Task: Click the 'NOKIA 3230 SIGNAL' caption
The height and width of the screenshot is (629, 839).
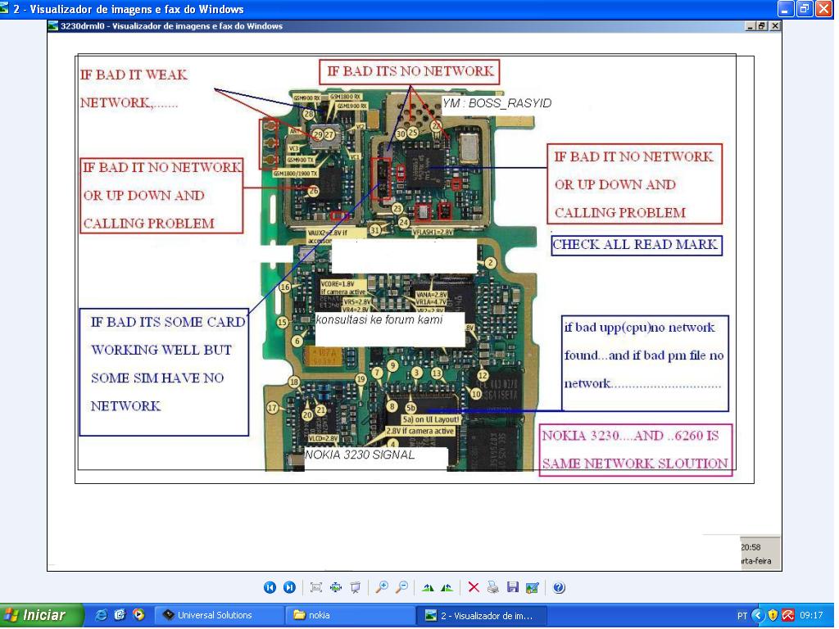Action: click(x=360, y=455)
